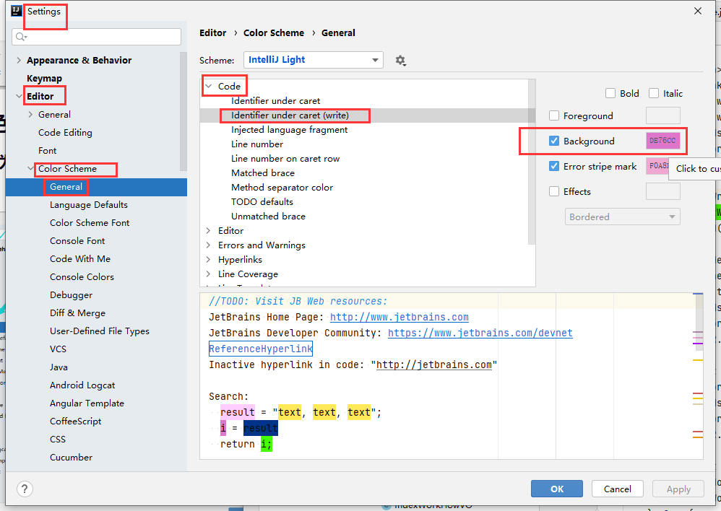Expand the General node under Editor
The image size is (721, 511).
point(30,115)
